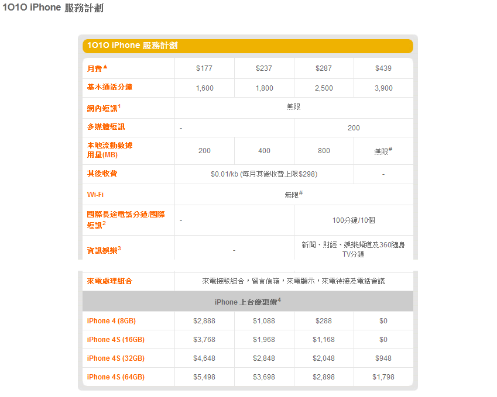
Task: Click 無限# in the Wi-Fi row
Action: pyautogui.click(x=293, y=194)
